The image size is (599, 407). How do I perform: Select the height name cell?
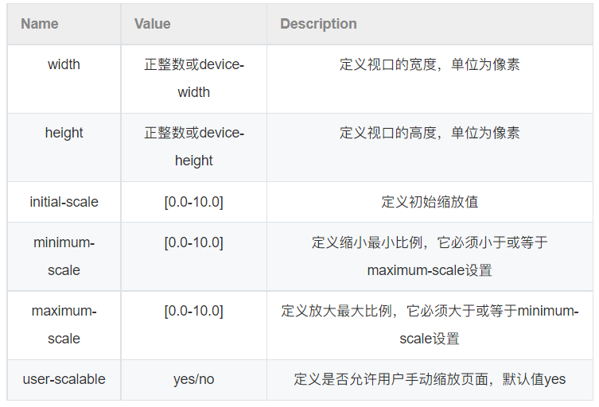64,133
